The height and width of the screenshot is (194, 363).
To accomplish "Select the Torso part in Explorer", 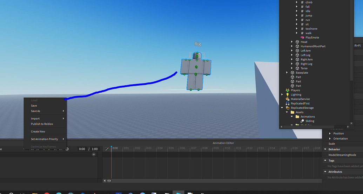I will click(304, 68).
